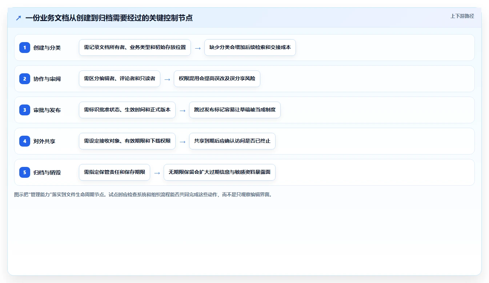Select the 对外共享 step label
The height and width of the screenshot is (283, 489).
pos(44,141)
